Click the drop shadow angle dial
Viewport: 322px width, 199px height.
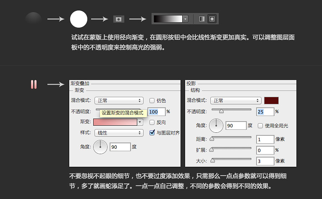coord(216,126)
